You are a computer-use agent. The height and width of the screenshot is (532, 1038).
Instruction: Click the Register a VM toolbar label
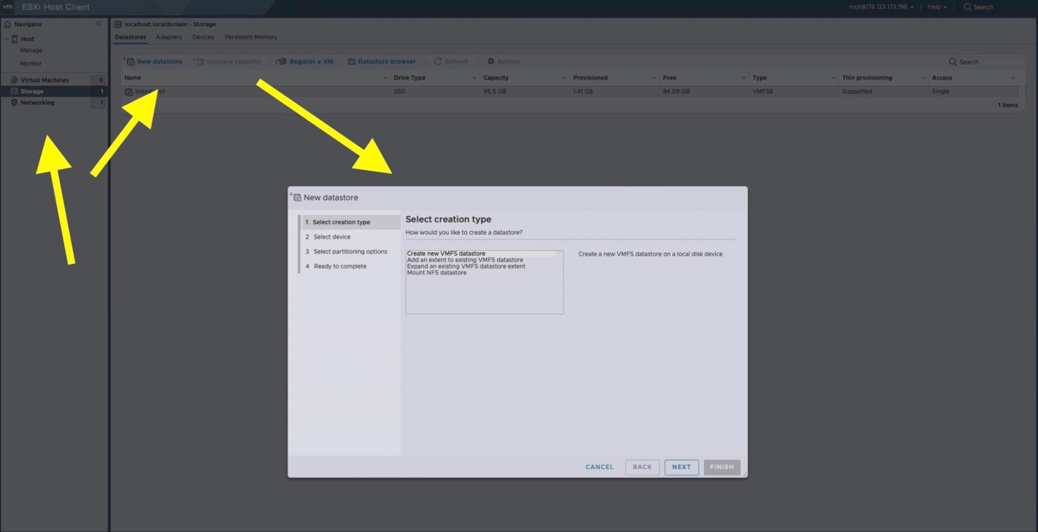coord(311,62)
